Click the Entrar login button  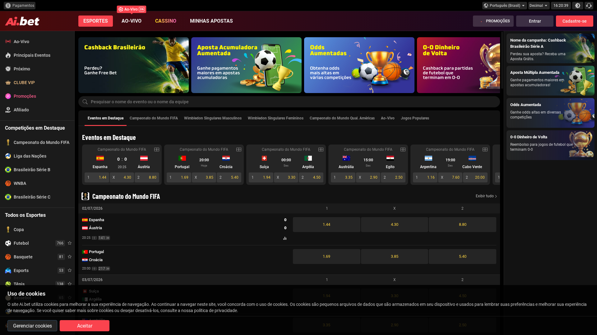pyautogui.click(x=535, y=21)
